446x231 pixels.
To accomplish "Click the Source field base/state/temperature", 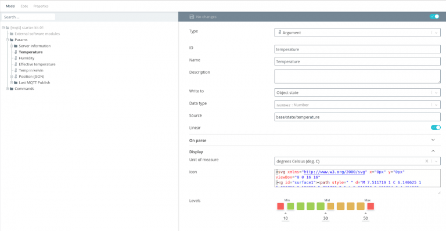I will [x=357, y=117].
